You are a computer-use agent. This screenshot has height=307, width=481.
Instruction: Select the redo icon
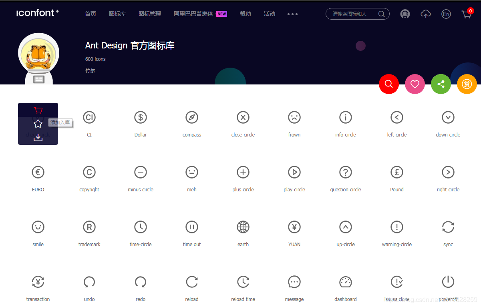point(141,282)
